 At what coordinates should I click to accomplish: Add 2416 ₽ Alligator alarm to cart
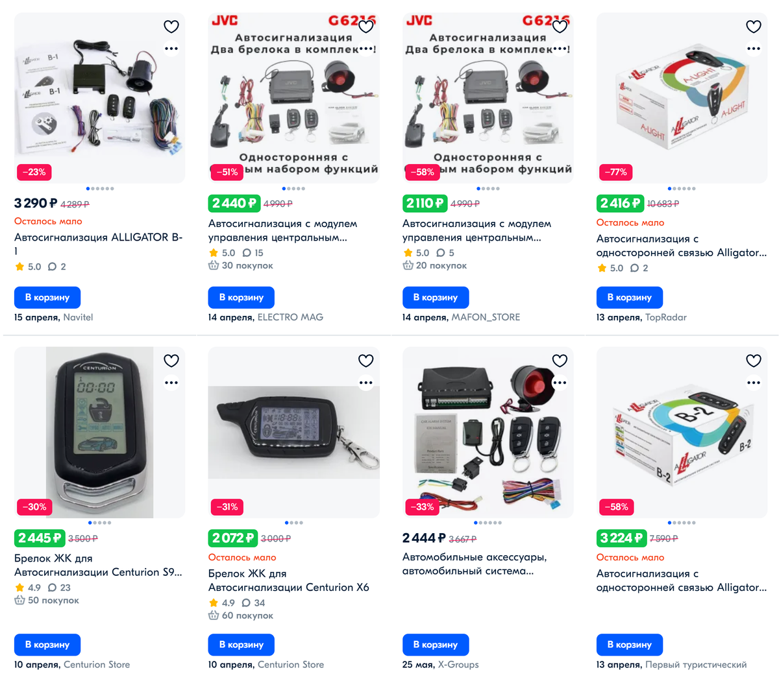tap(630, 297)
